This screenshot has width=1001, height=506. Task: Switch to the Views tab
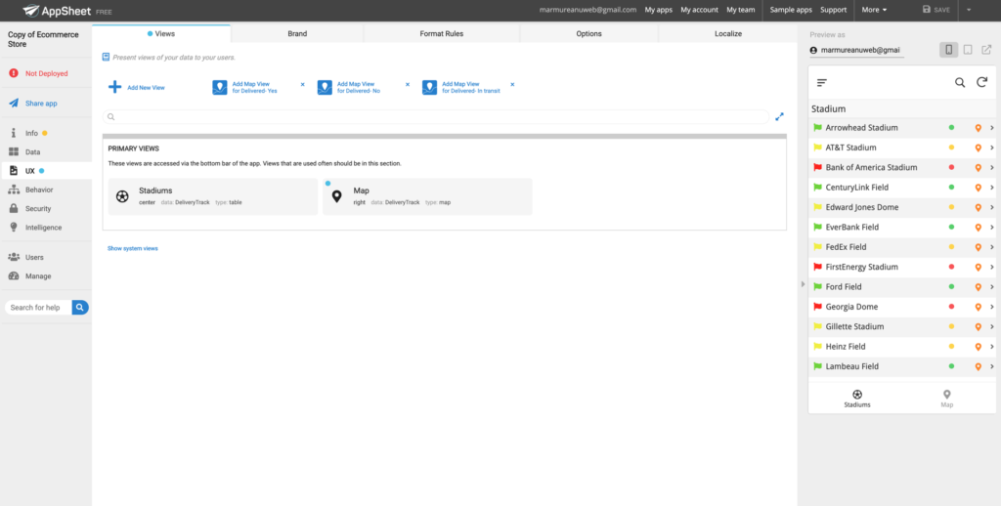[161, 34]
